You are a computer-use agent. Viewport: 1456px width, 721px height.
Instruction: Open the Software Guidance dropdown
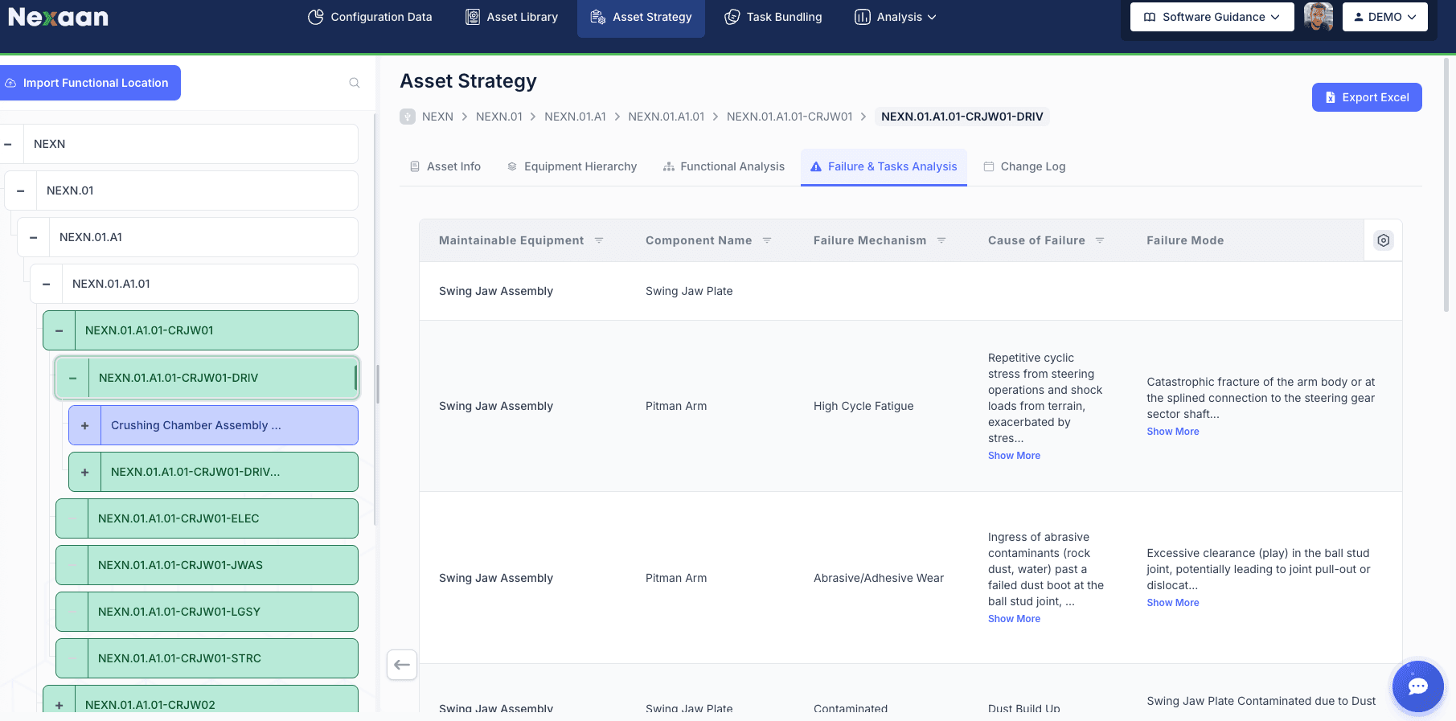pyautogui.click(x=1212, y=17)
